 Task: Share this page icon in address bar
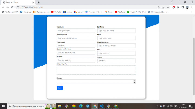[163, 8]
